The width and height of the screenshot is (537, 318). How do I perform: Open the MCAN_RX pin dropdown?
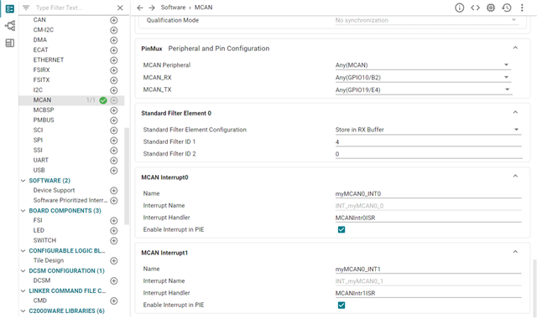point(423,78)
